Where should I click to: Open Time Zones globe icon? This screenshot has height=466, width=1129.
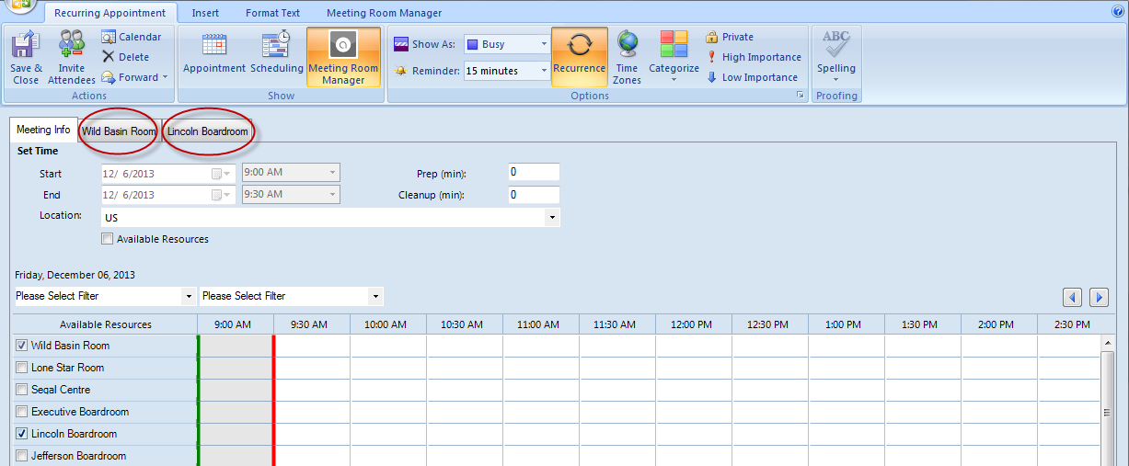[x=628, y=44]
